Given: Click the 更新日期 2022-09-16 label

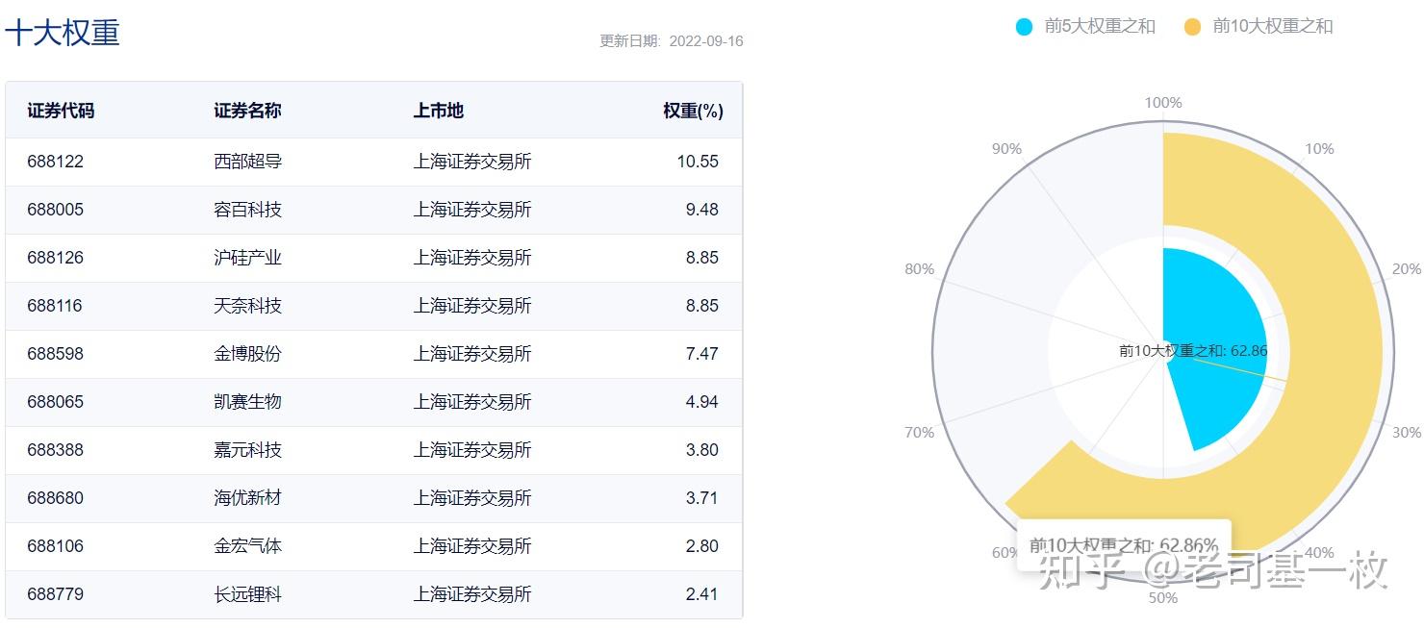Looking at the screenshot, I should click(672, 41).
